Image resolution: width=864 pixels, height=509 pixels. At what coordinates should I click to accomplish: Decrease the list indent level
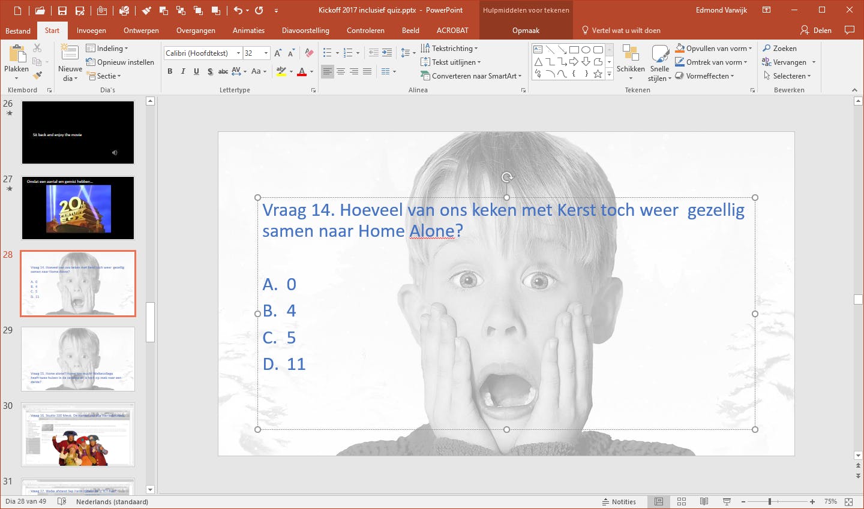[373, 53]
